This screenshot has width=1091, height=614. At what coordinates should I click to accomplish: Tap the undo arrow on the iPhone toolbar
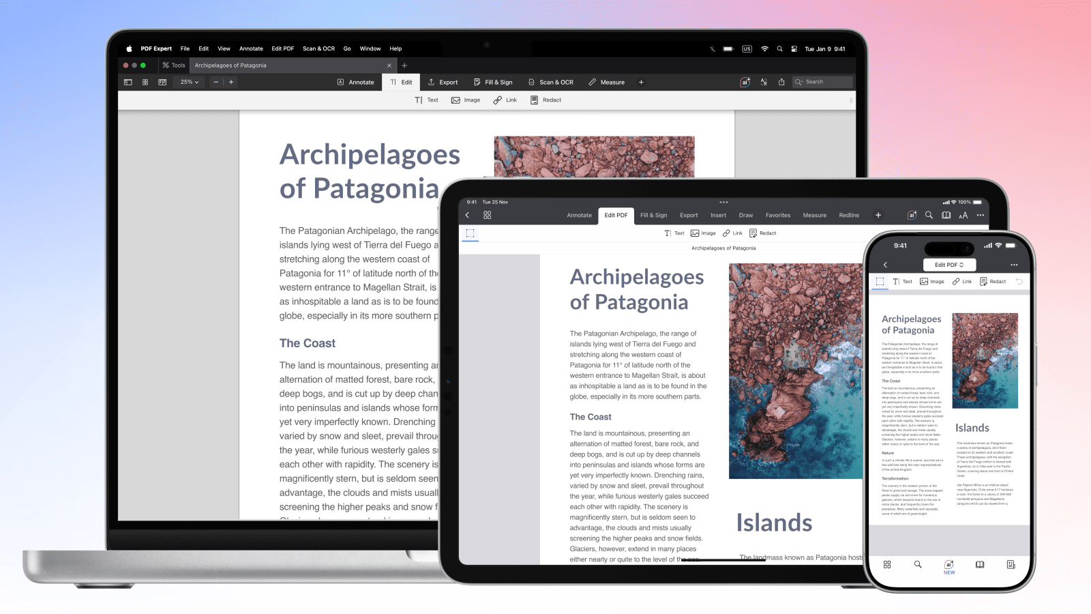click(1019, 282)
